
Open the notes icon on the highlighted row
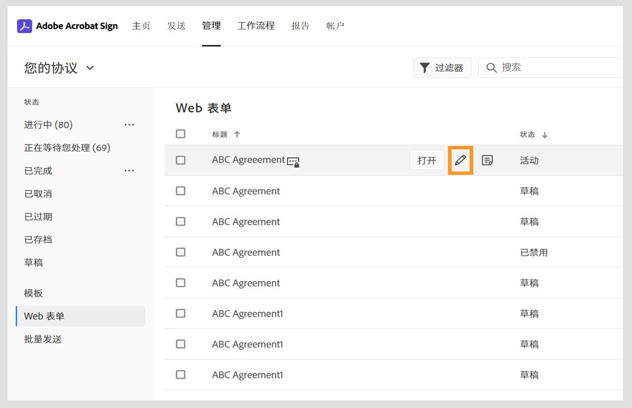[x=487, y=160]
